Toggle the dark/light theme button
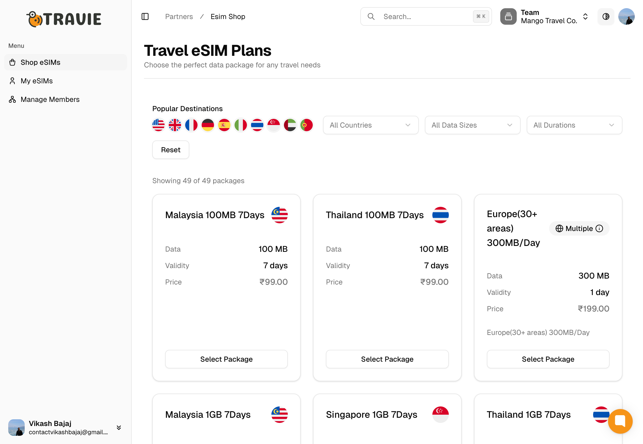The height and width of the screenshot is (444, 643). pos(605,17)
